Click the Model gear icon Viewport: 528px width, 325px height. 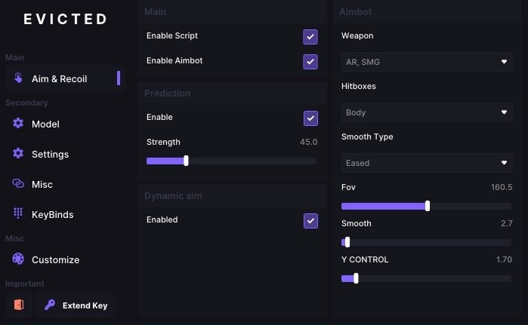[x=18, y=123]
